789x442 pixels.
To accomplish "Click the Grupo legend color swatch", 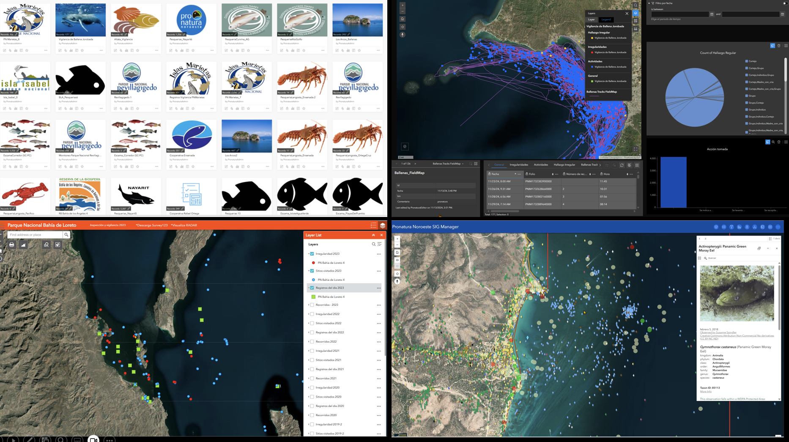I will (747, 96).
